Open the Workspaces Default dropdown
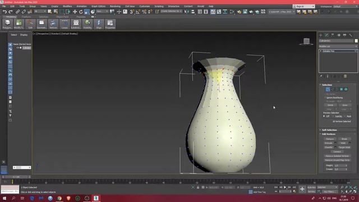359x202 pixels. pyautogui.click(x=346, y=6)
